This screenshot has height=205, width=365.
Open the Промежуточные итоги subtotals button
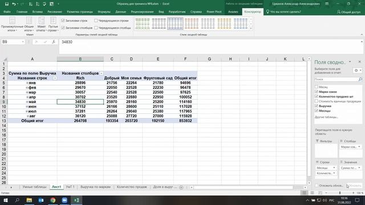[x=12, y=24]
